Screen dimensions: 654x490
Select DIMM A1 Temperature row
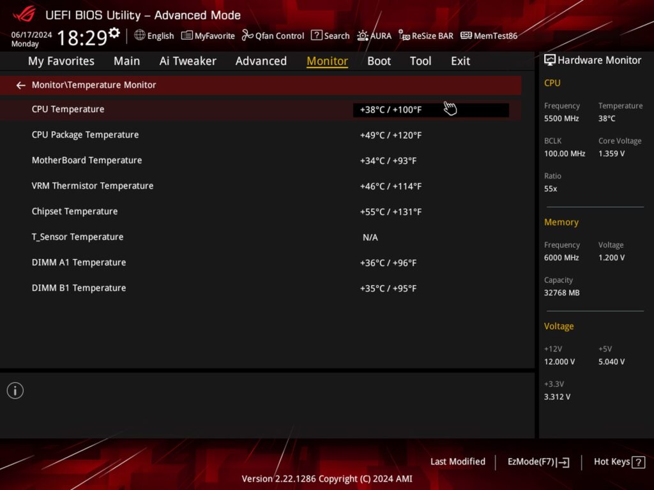click(261, 262)
